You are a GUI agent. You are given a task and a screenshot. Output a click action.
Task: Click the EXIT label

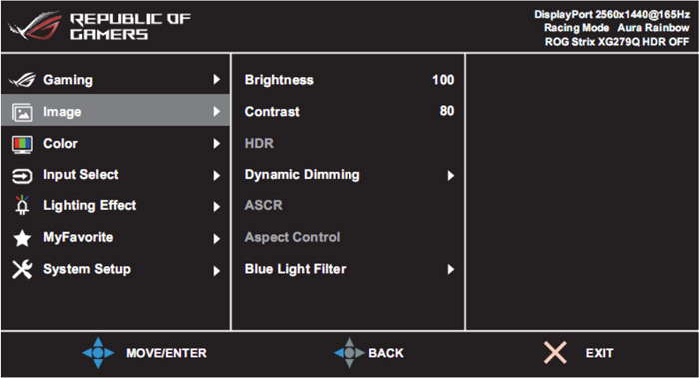[x=599, y=353]
